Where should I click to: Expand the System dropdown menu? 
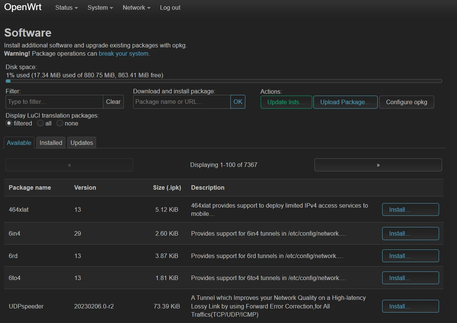[100, 7]
